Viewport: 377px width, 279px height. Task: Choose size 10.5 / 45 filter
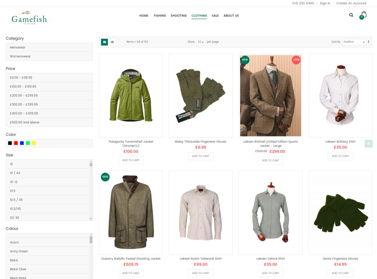[x=48, y=200]
